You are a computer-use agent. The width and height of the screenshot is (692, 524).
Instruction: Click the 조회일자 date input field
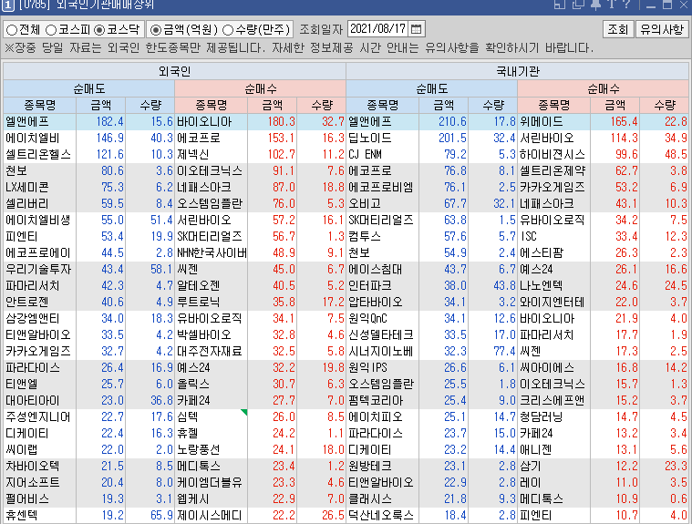tap(378, 29)
